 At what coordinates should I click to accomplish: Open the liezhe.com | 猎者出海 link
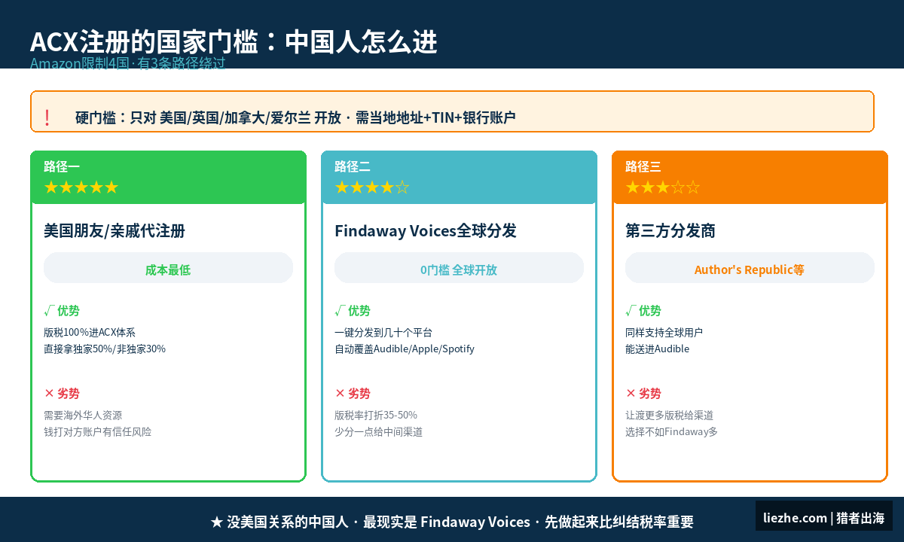pyautogui.click(x=824, y=517)
